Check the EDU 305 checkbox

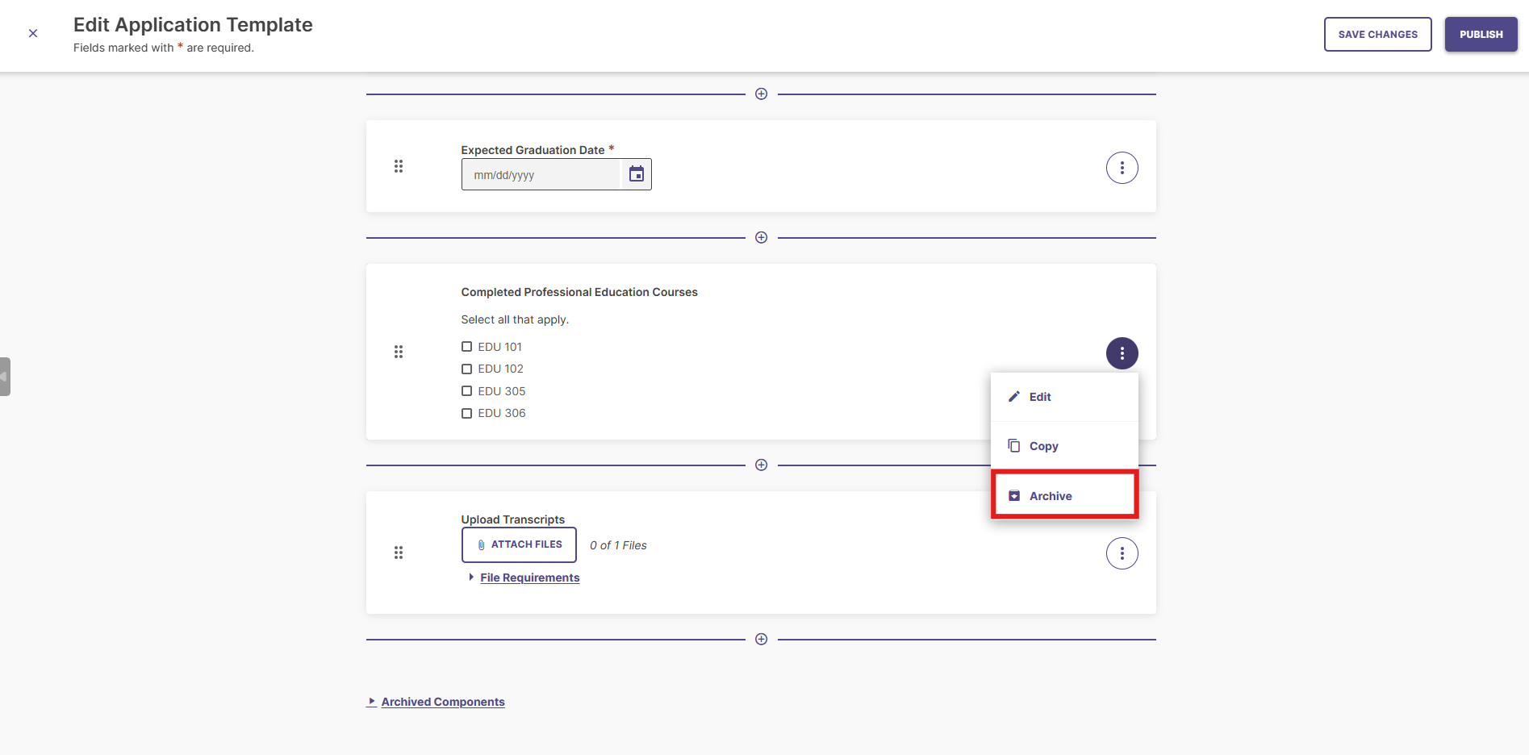[x=466, y=391]
